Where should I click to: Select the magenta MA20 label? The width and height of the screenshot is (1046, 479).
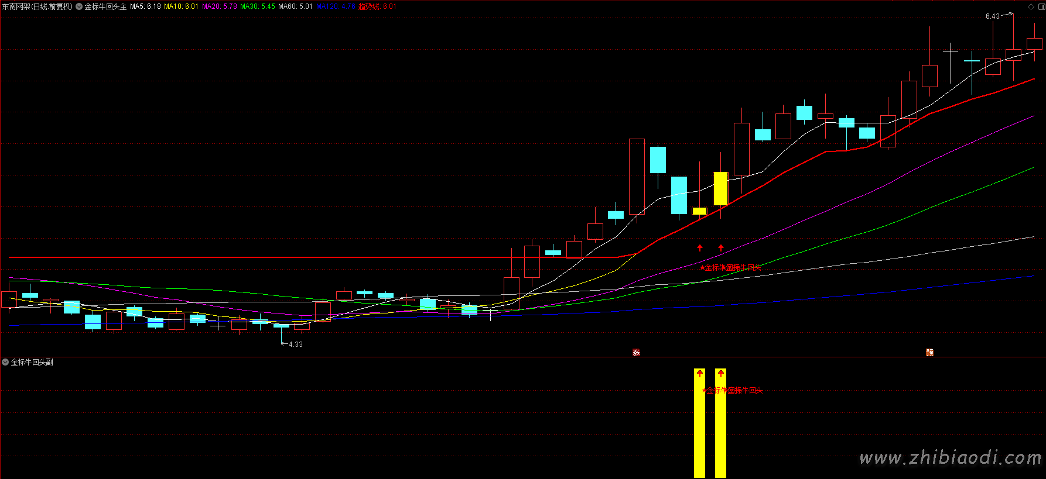220,7
